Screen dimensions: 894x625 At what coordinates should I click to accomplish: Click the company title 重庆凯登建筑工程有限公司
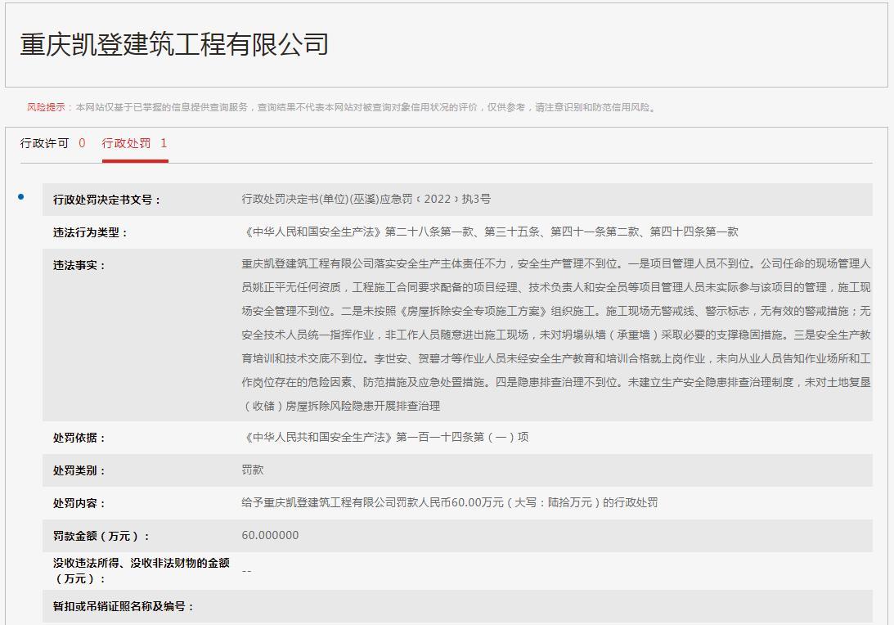click(174, 44)
